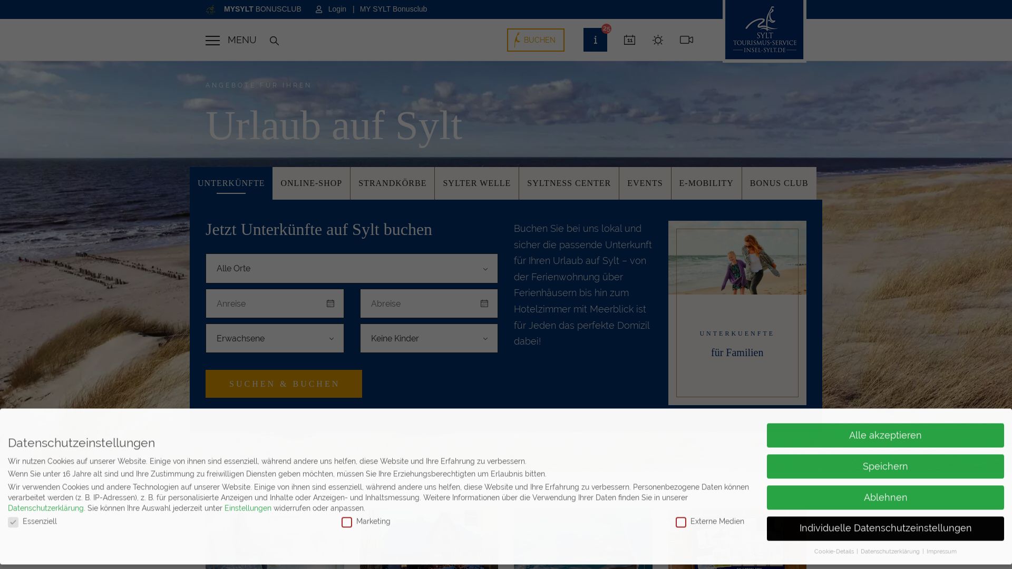
Task: Show the weather sun icon
Action: [658, 40]
